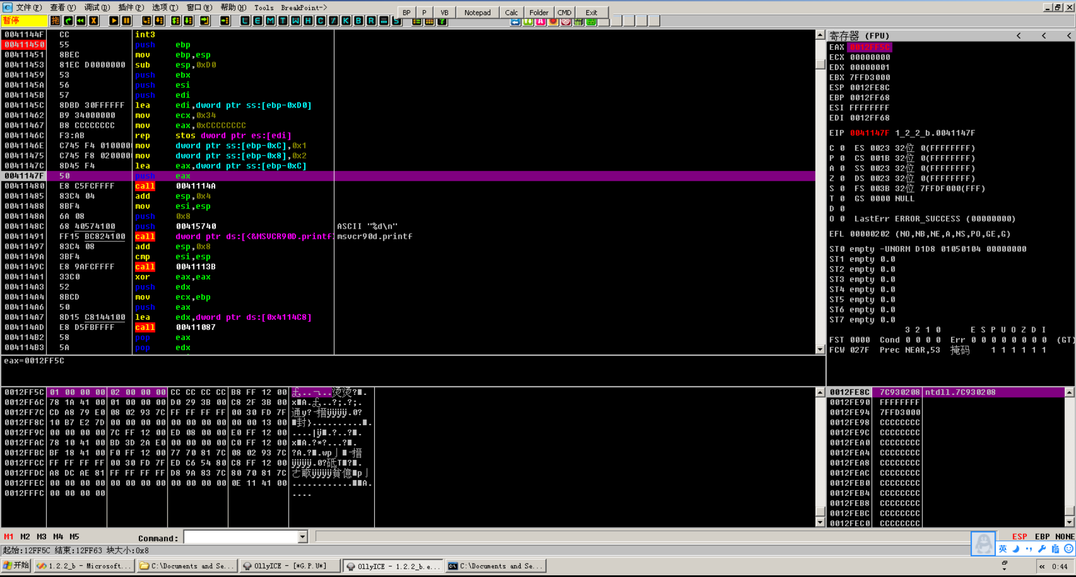Click the Go to address arrow icon
The image size is (1076, 577).
tap(225, 21)
